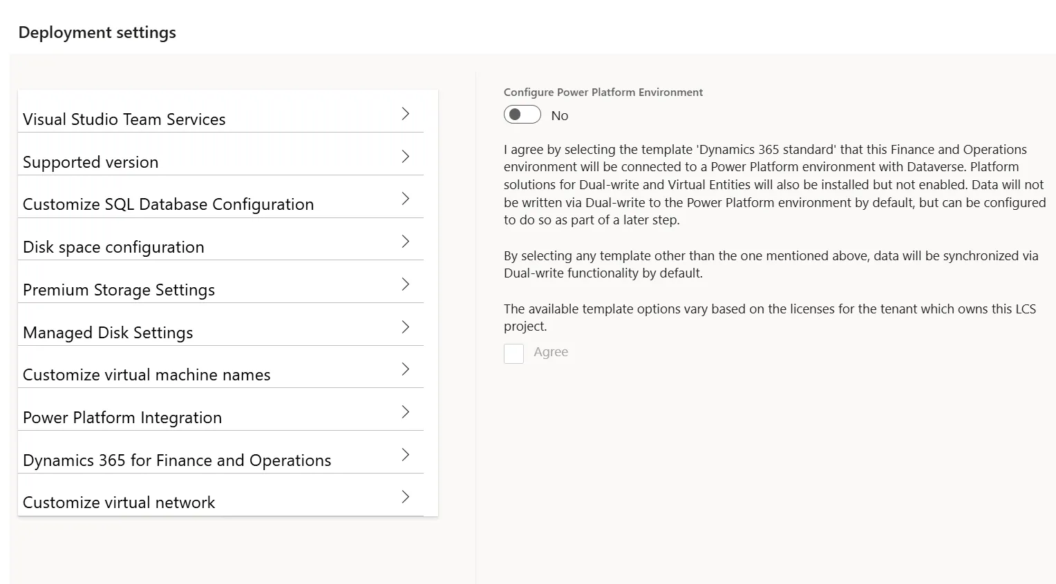
Task: Click Configure Power Platform Environment label
Action: [x=603, y=93]
